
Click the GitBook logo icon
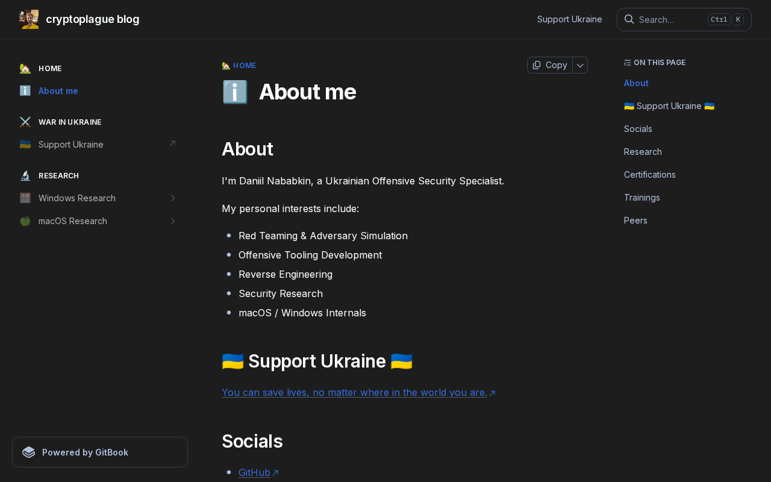point(29,452)
